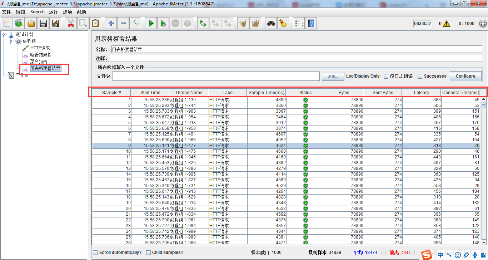Click the Remote start all icon
Viewport: 488px width, 260px height.
pyautogui.click(x=203, y=24)
